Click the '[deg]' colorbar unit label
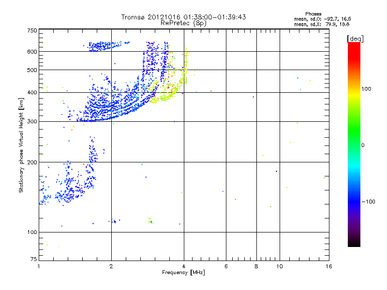Screen dimensions: 387x290 pyautogui.click(x=355, y=39)
